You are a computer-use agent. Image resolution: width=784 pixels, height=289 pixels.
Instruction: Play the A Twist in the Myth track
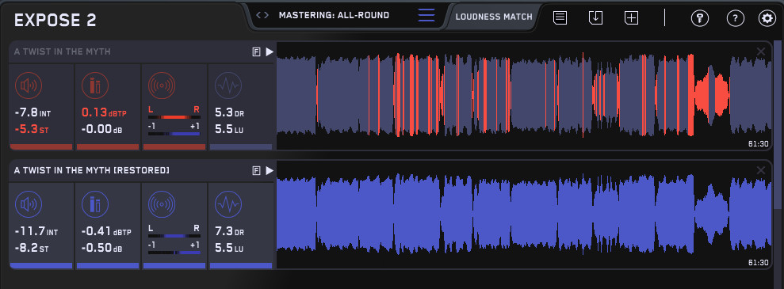(270, 52)
